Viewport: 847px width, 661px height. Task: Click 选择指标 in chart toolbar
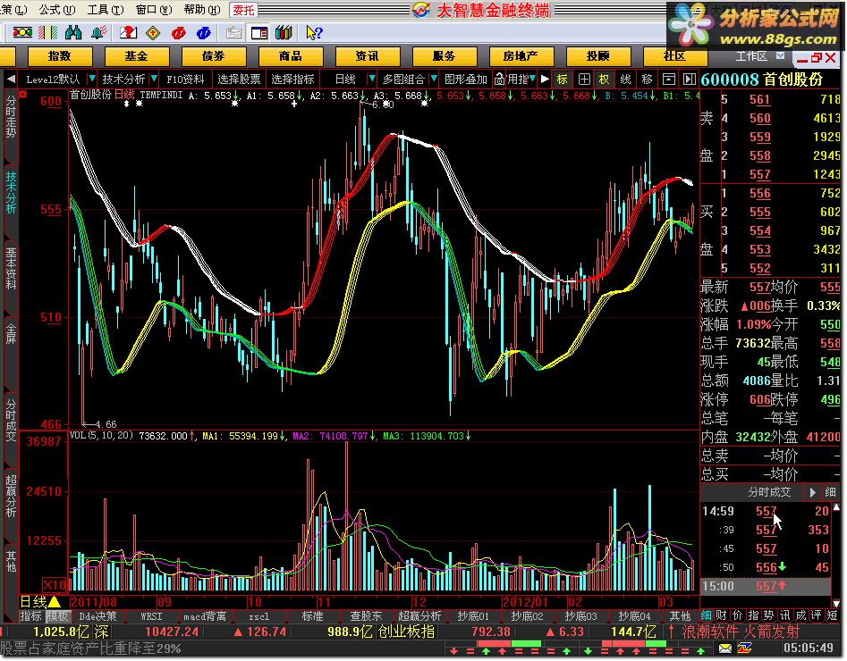point(292,79)
